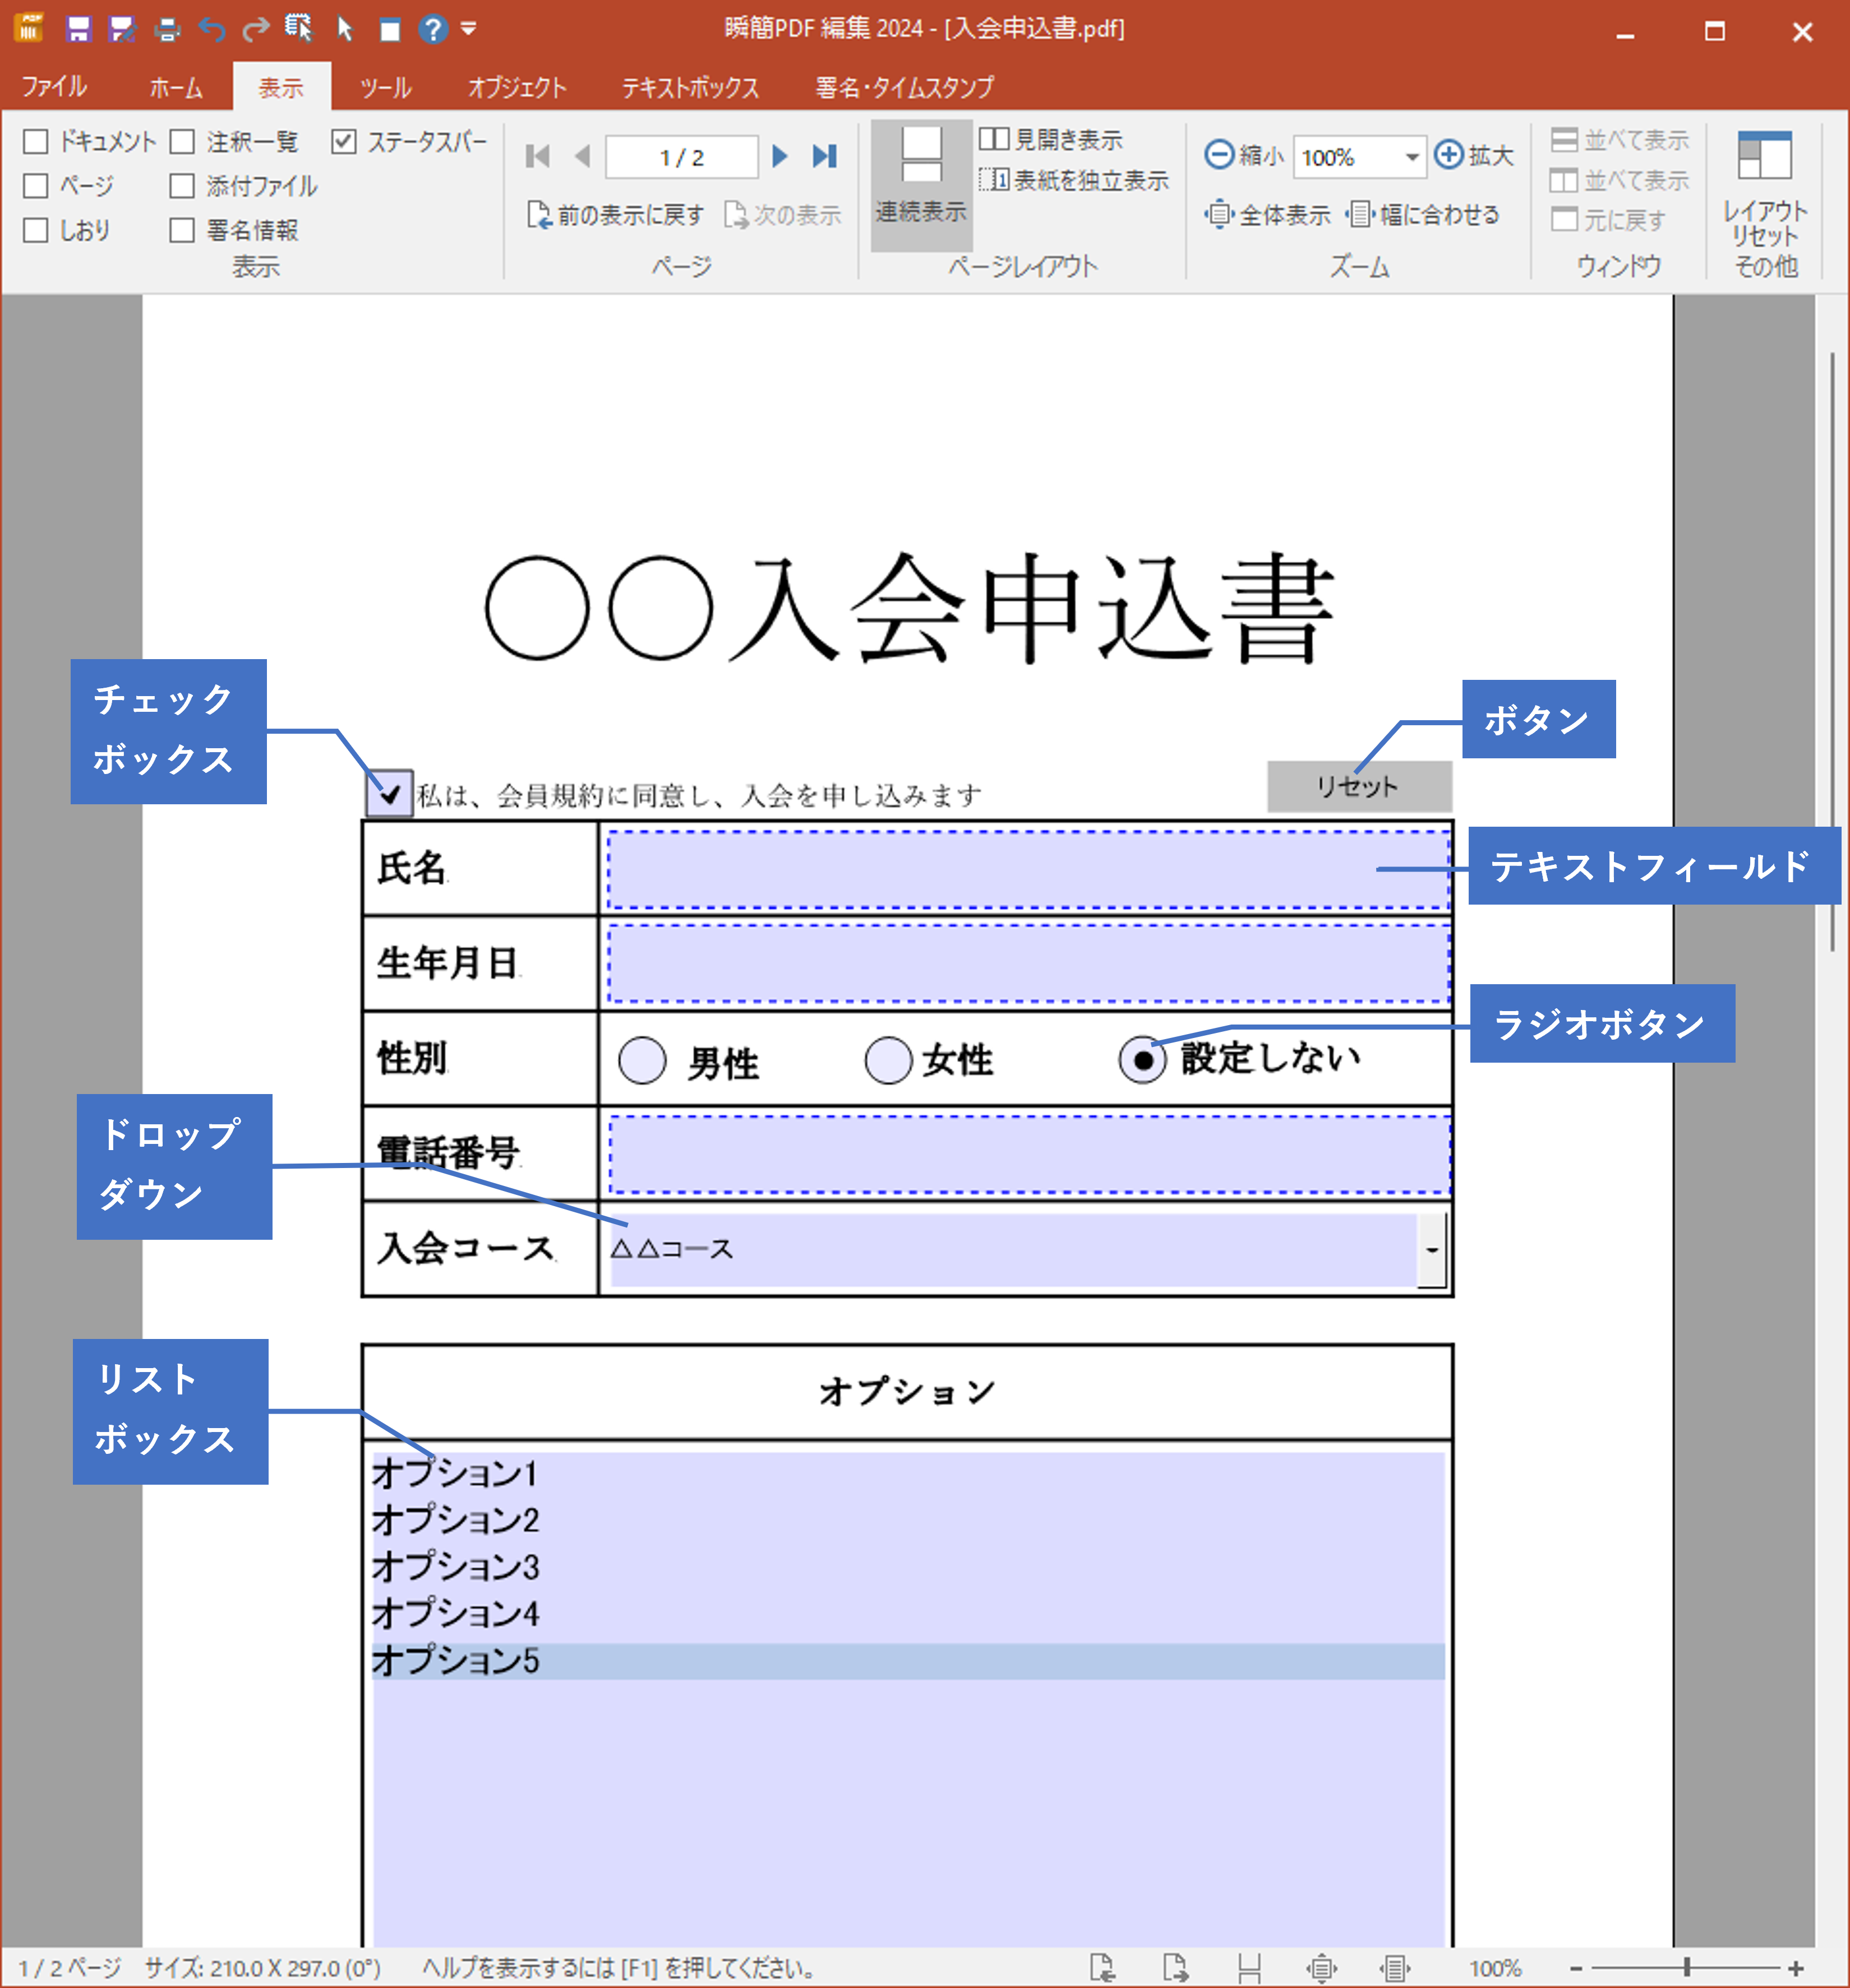
Task: Click the help question mark icon
Action: click(x=432, y=29)
